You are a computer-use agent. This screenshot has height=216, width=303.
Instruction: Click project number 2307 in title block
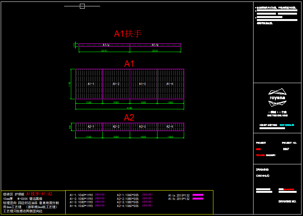[286, 149]
